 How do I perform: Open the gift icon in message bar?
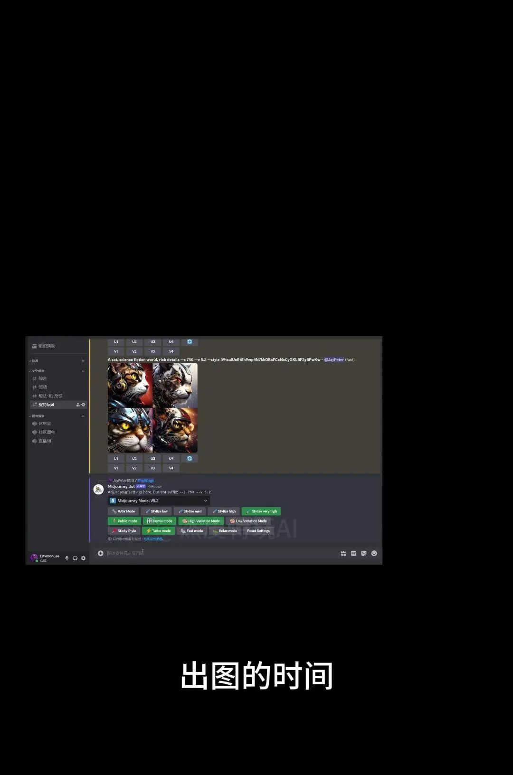point(343,553)
